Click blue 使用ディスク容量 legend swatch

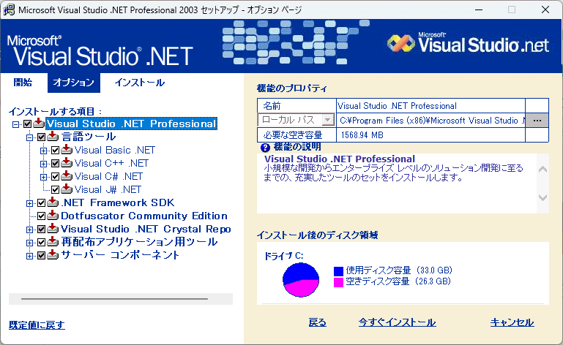(x=338, y=271)
